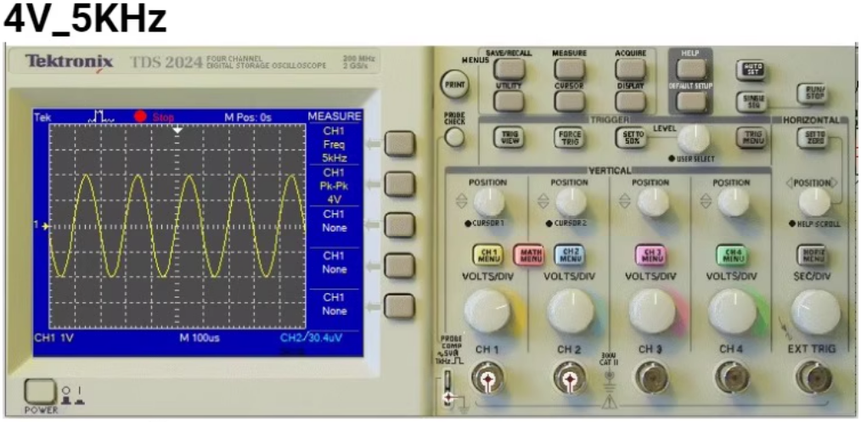Toggle the oscilloscope POWER switch
The image size is (861, 422).
(37, 391)
